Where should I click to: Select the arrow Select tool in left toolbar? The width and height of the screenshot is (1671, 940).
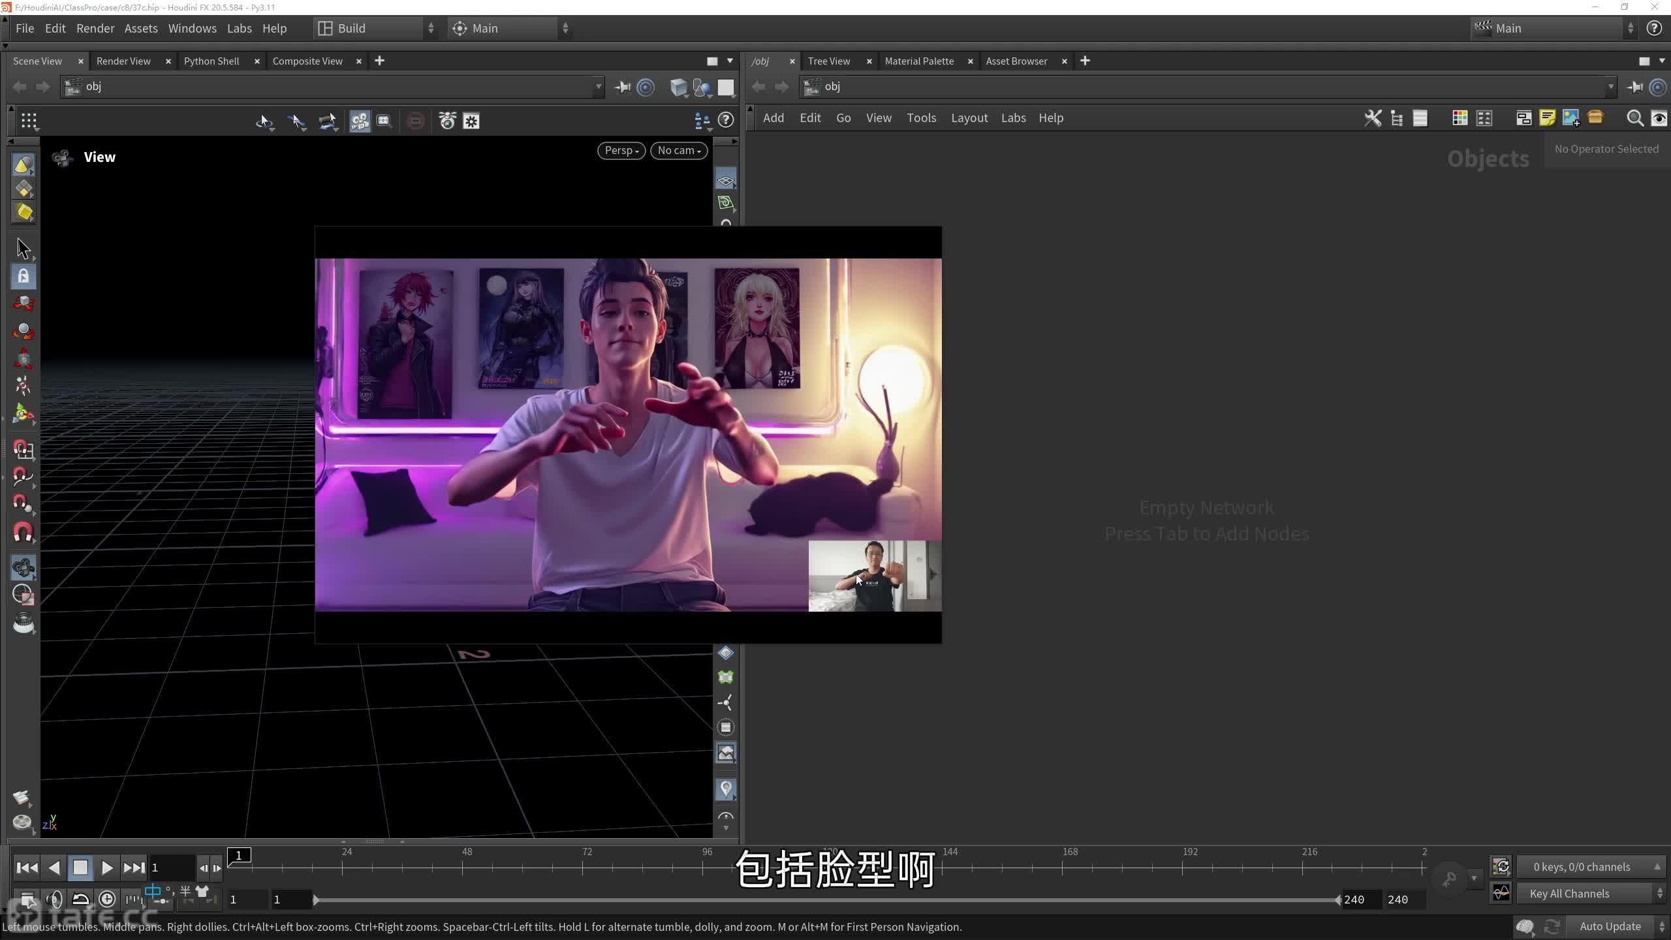point(23,249)
